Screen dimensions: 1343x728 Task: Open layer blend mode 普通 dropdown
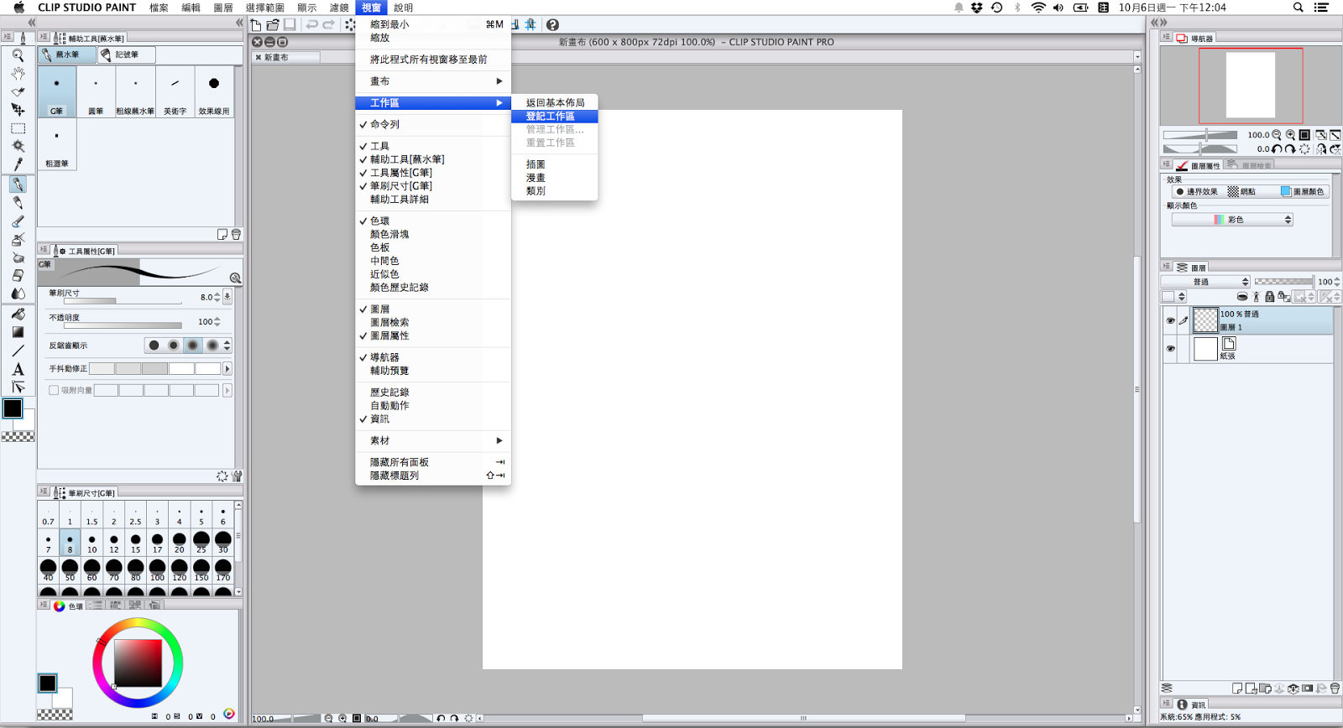click(x=1205, y=282)
